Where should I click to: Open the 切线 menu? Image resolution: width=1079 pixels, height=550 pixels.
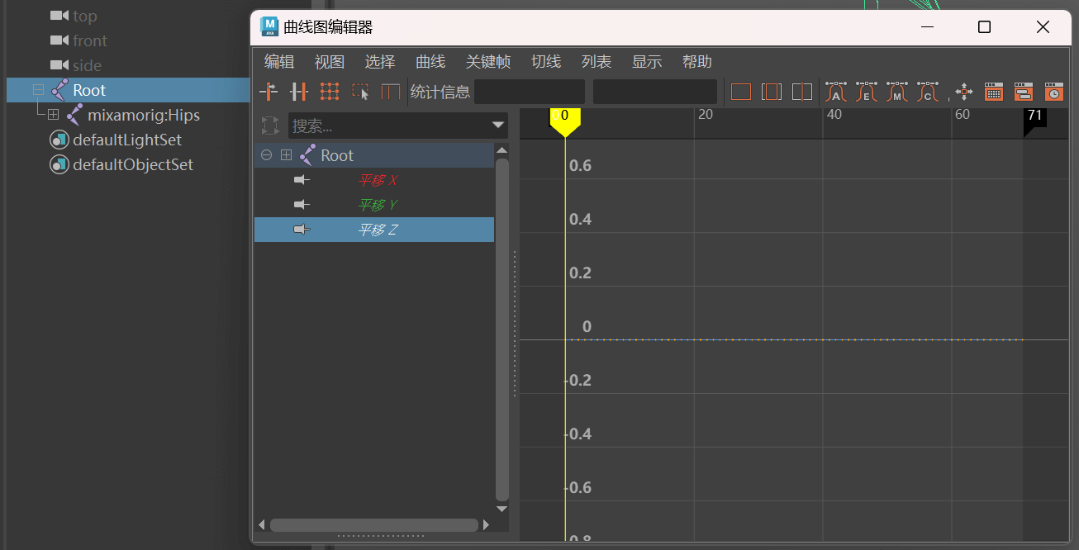546,62
